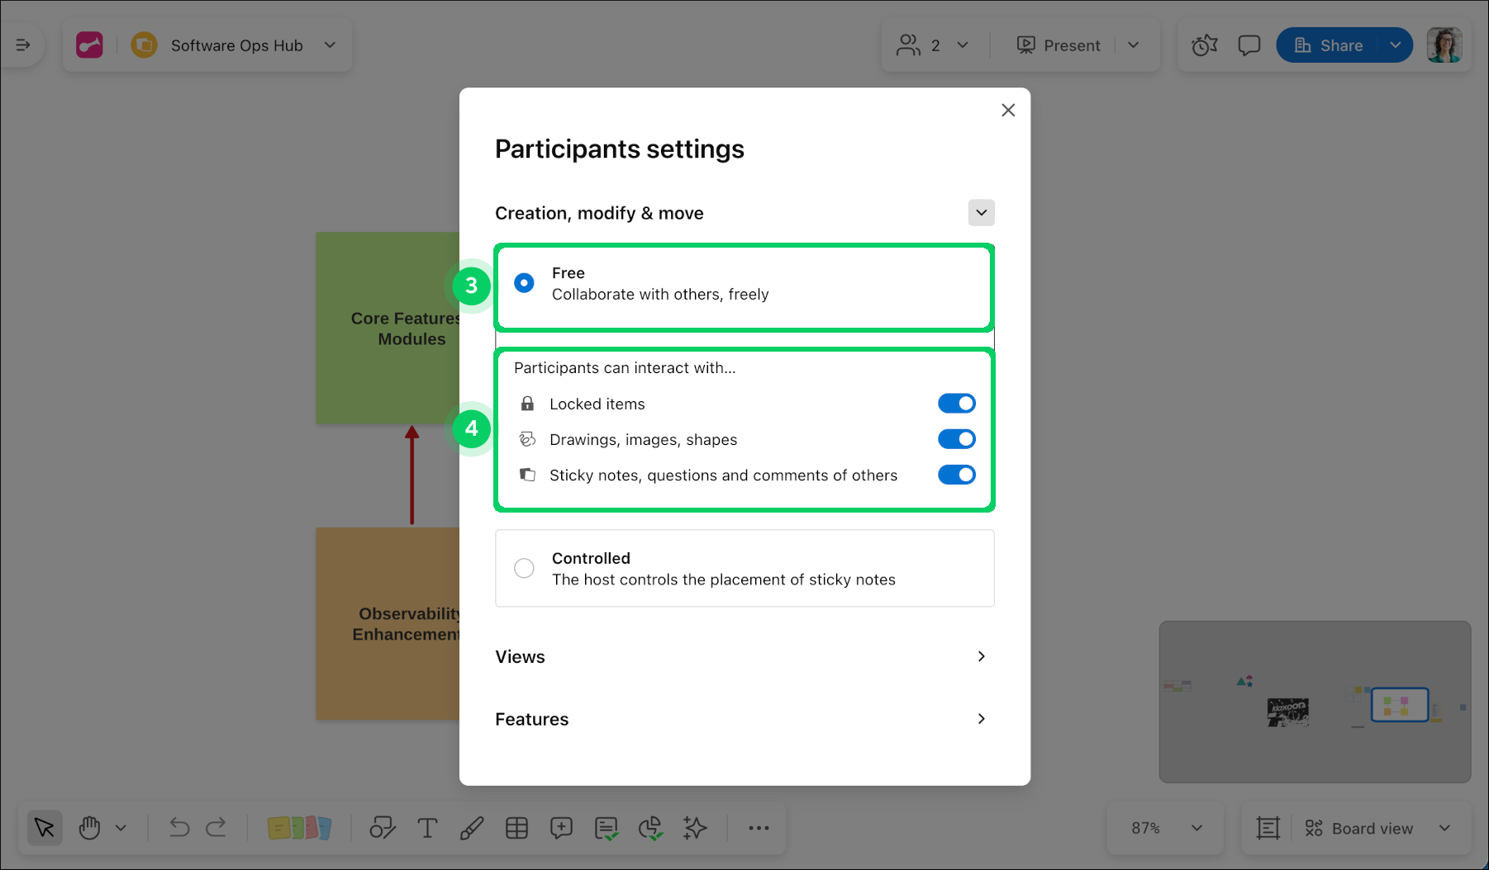Add a comment using the comment tool

click(561, 828)
